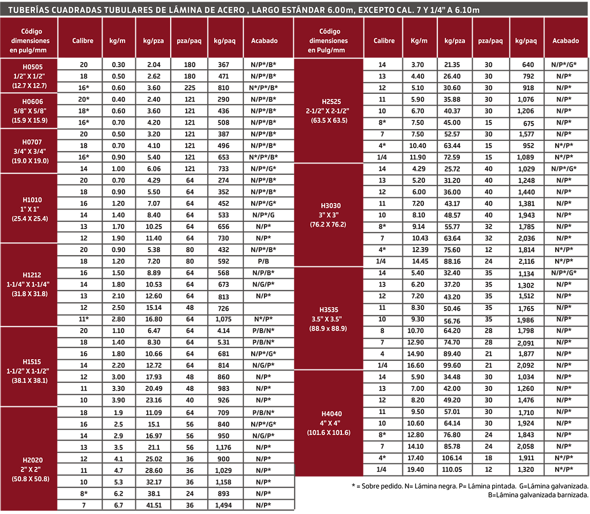Select the right table's Calibre column header

pyautogui.click(x=384, y=41)
